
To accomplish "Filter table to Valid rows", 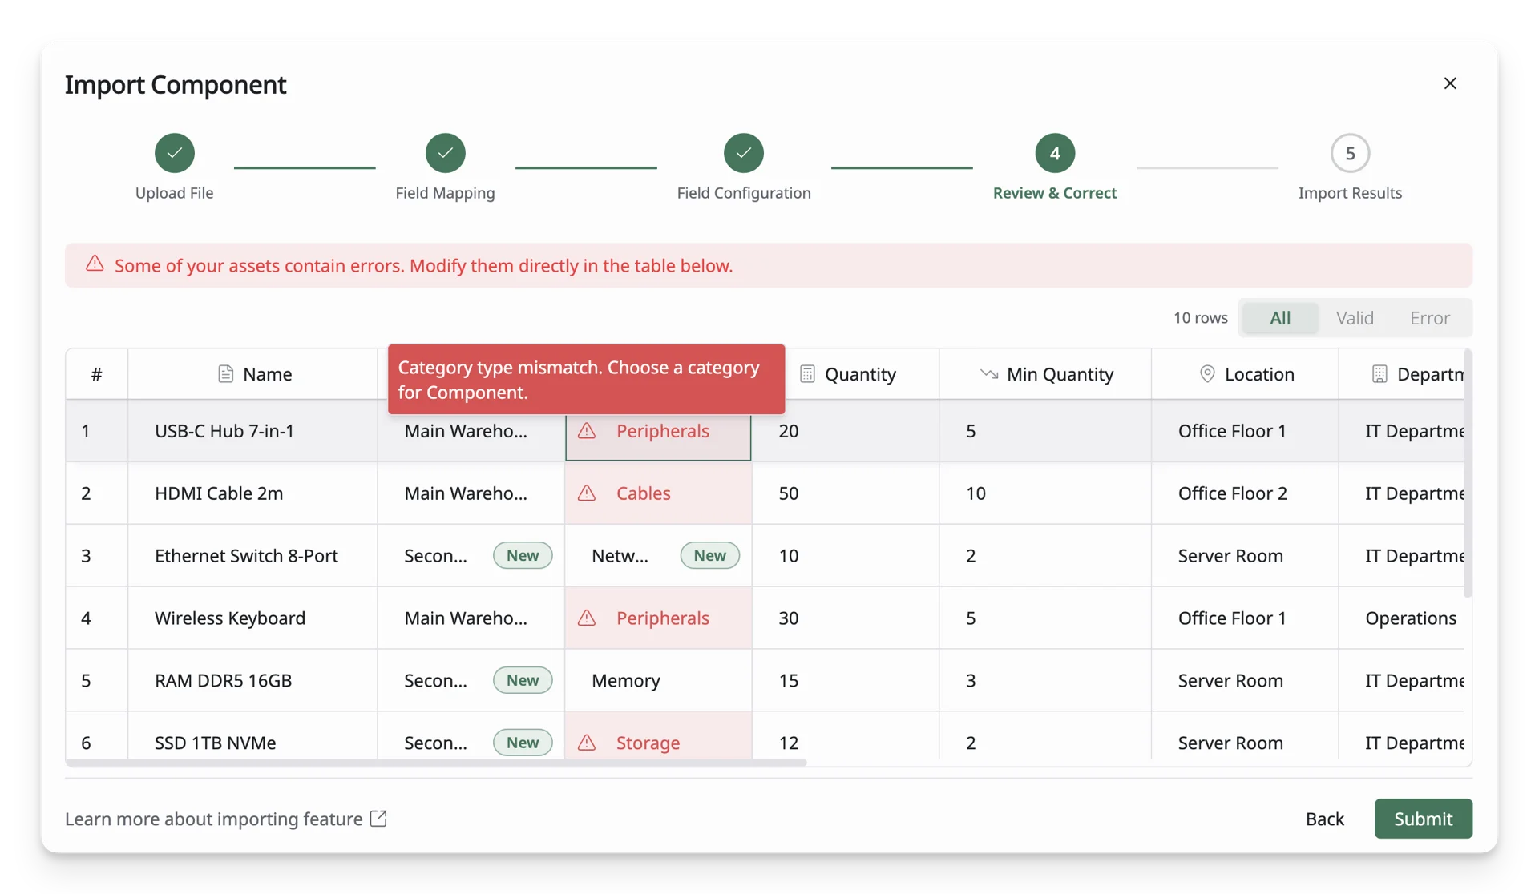I will click(1355, 318).
